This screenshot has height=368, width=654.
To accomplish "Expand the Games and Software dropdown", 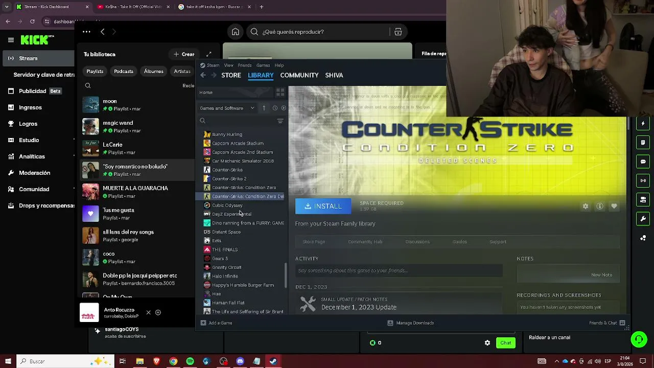I will point(227,108).
